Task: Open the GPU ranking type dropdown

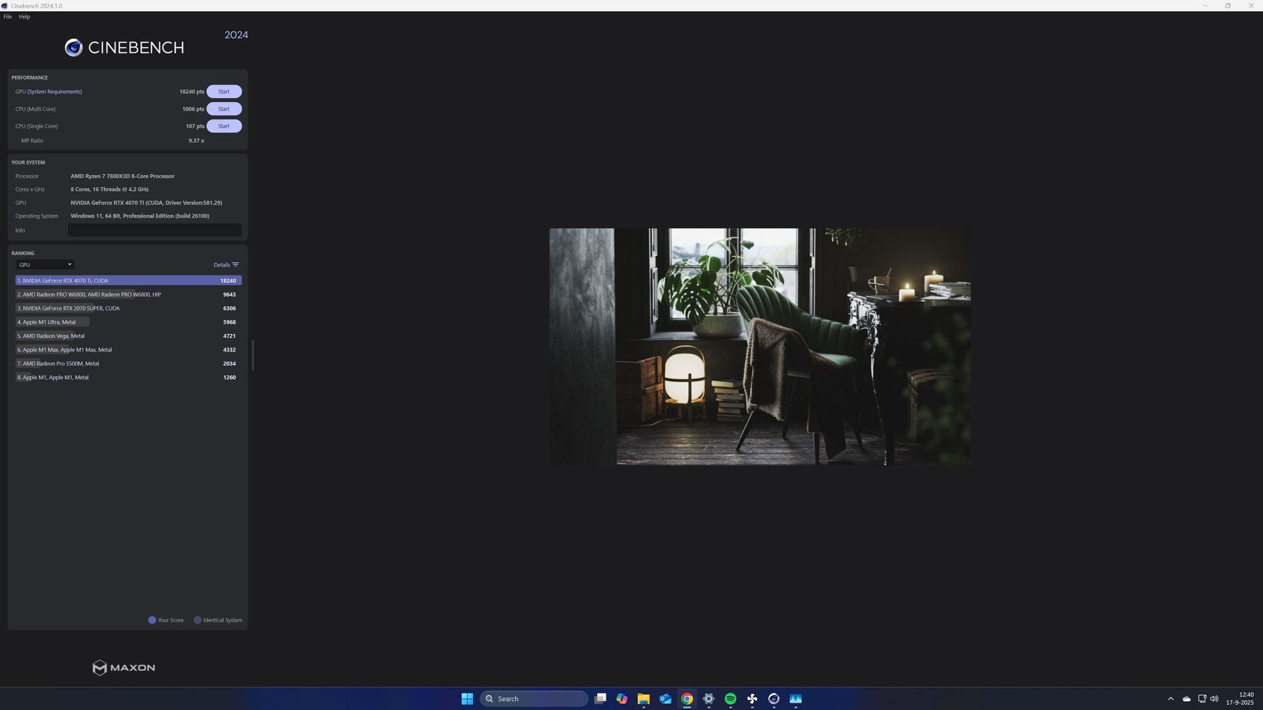Action: click(x=45, y=265)
